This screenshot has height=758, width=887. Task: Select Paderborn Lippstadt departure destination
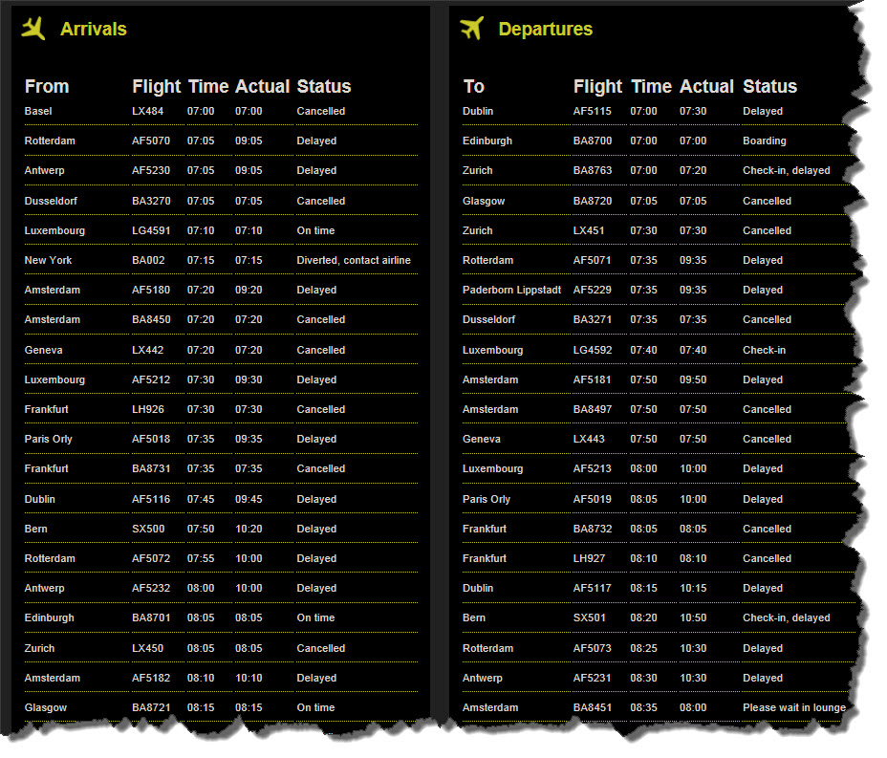tap(511, 290)
